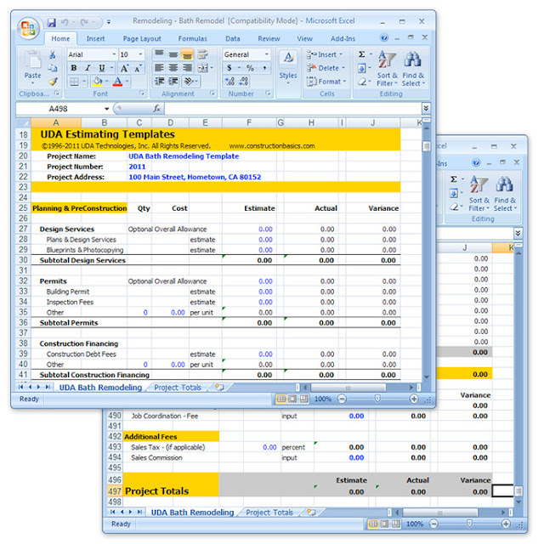Image resolution: width=544 pixels, height=544 pixels.
Task: Select Middle Align icon
Action: click(x=173, y=54)
